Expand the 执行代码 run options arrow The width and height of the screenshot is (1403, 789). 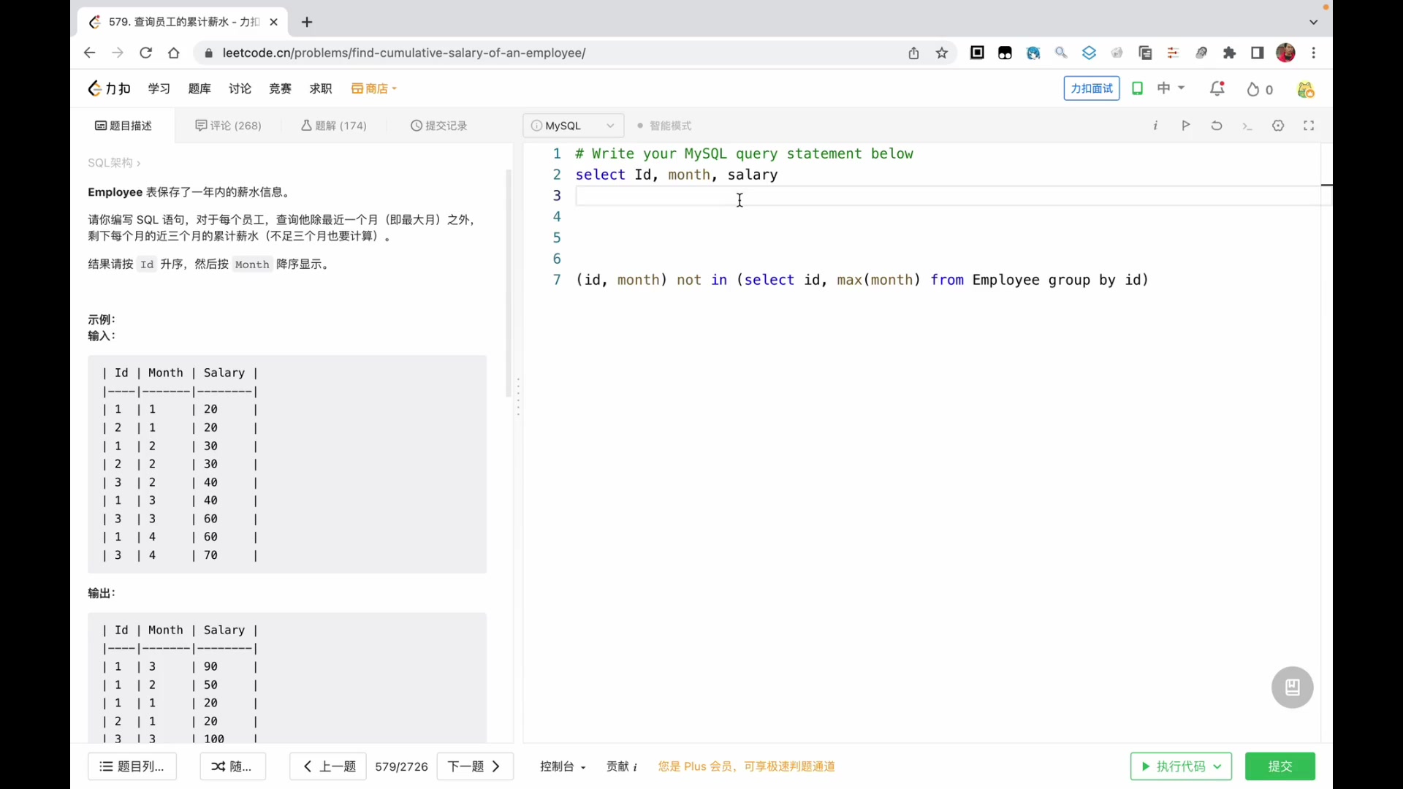(x=1217, y=766)
